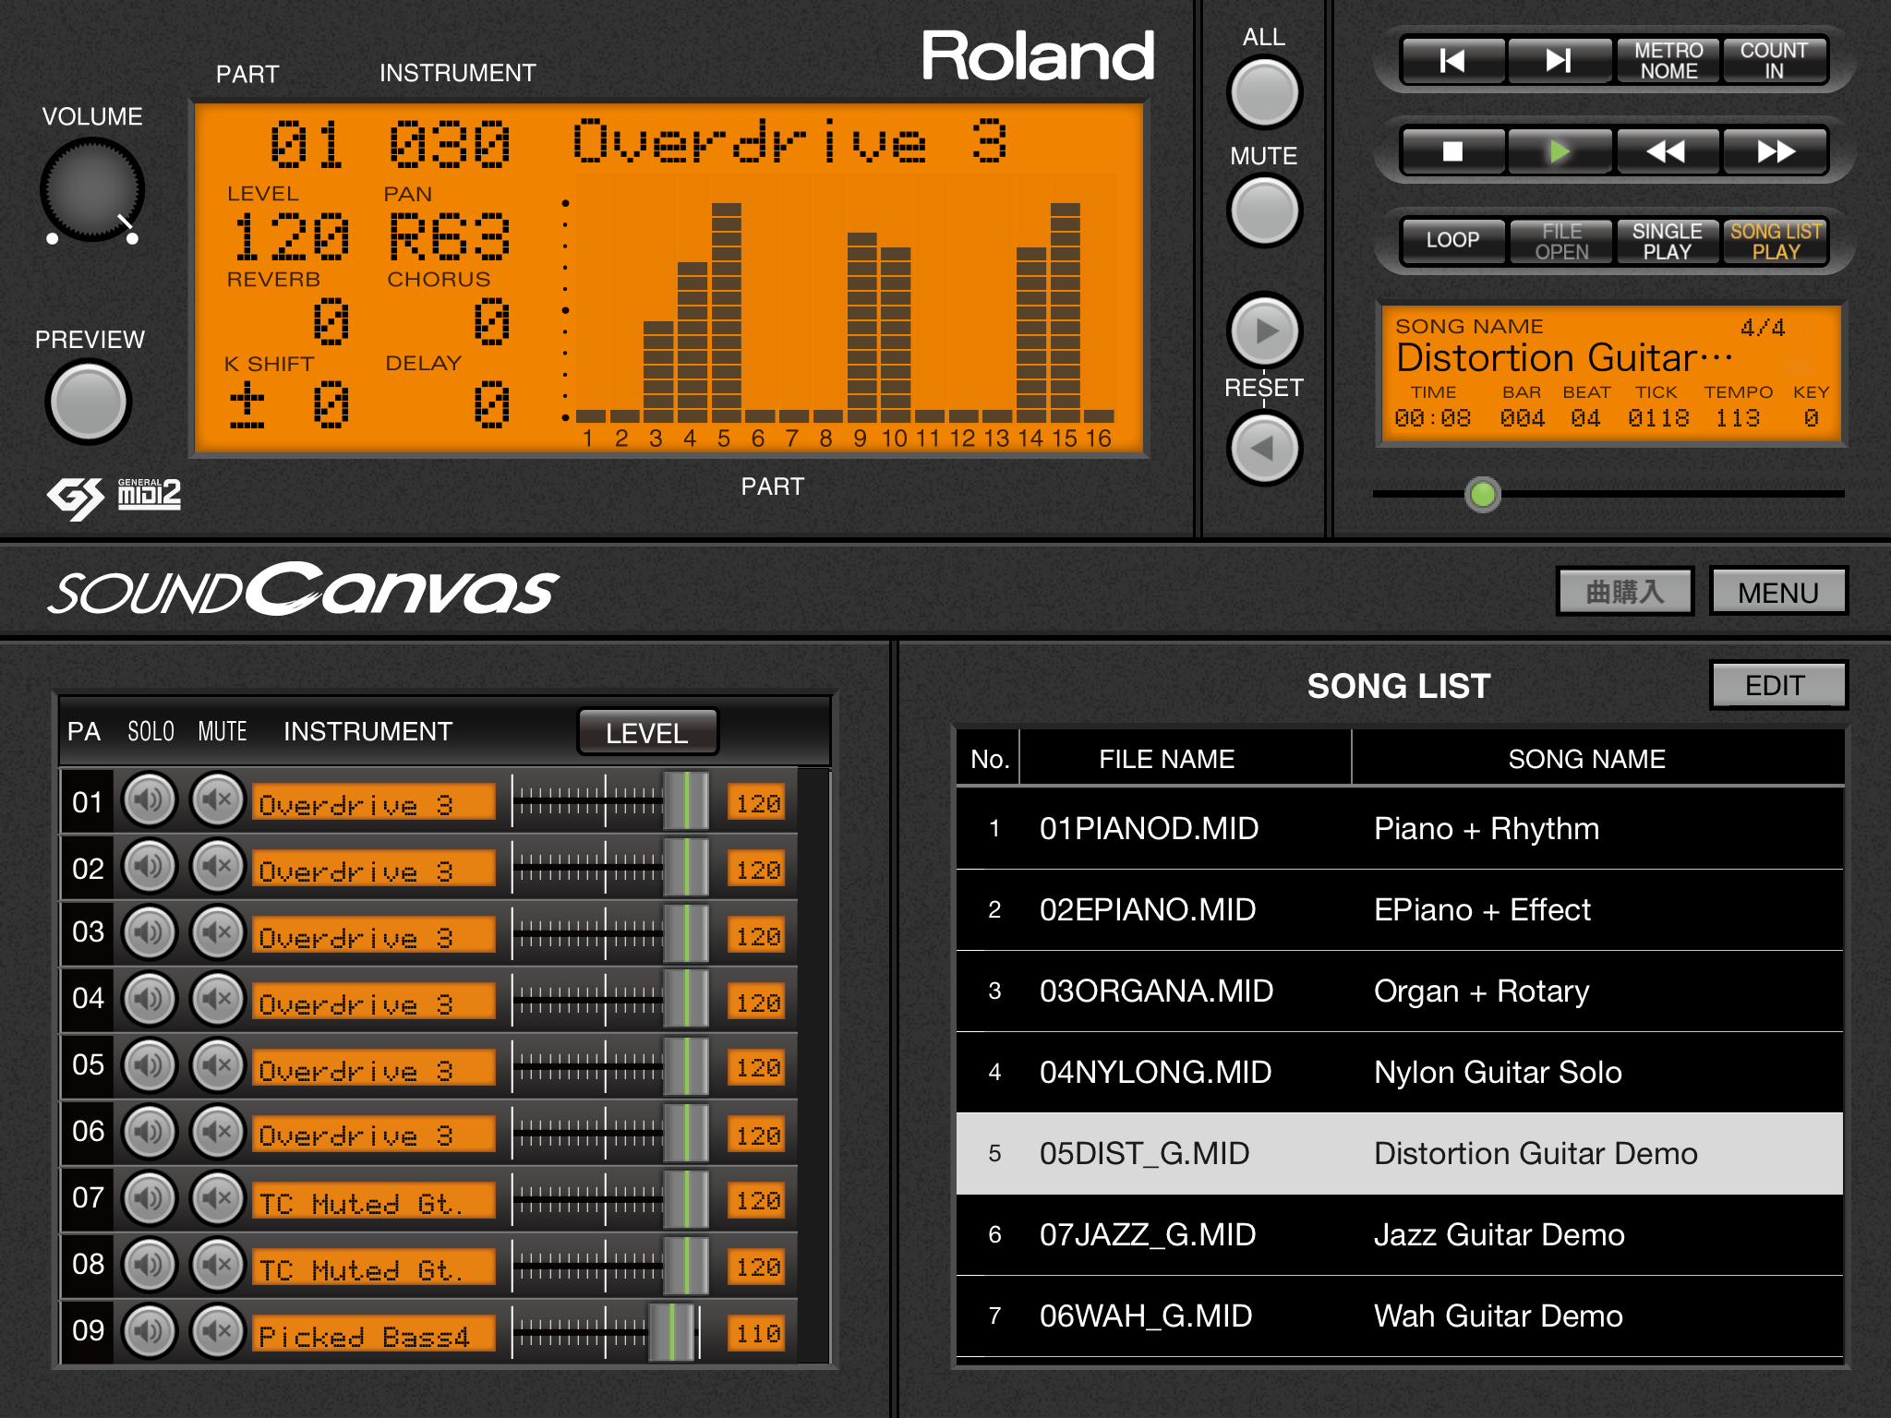The height and width of the screenshot is (1418, 1891).
Task: Mute part 02
Action: [218, 866]
